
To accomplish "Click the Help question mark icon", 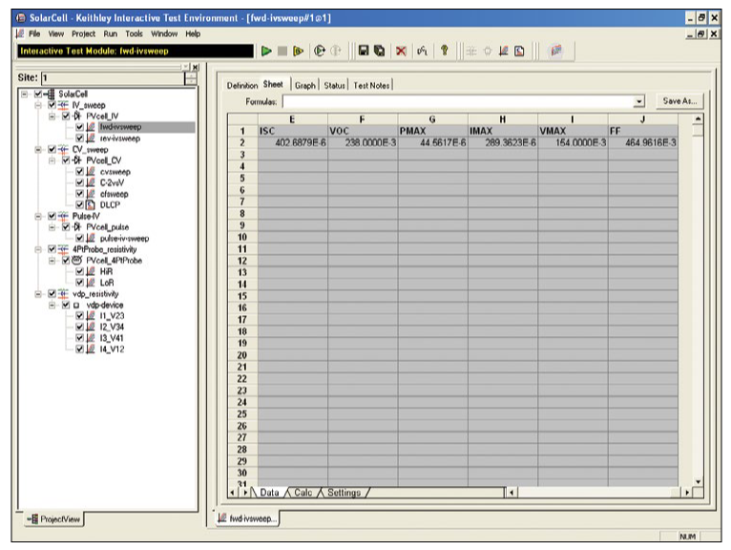I will 444,50.
